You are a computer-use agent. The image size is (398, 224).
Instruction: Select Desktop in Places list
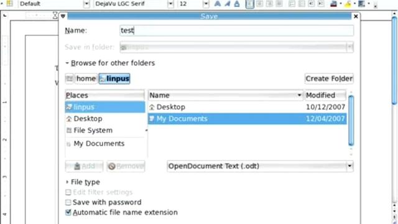click(105, 119)
